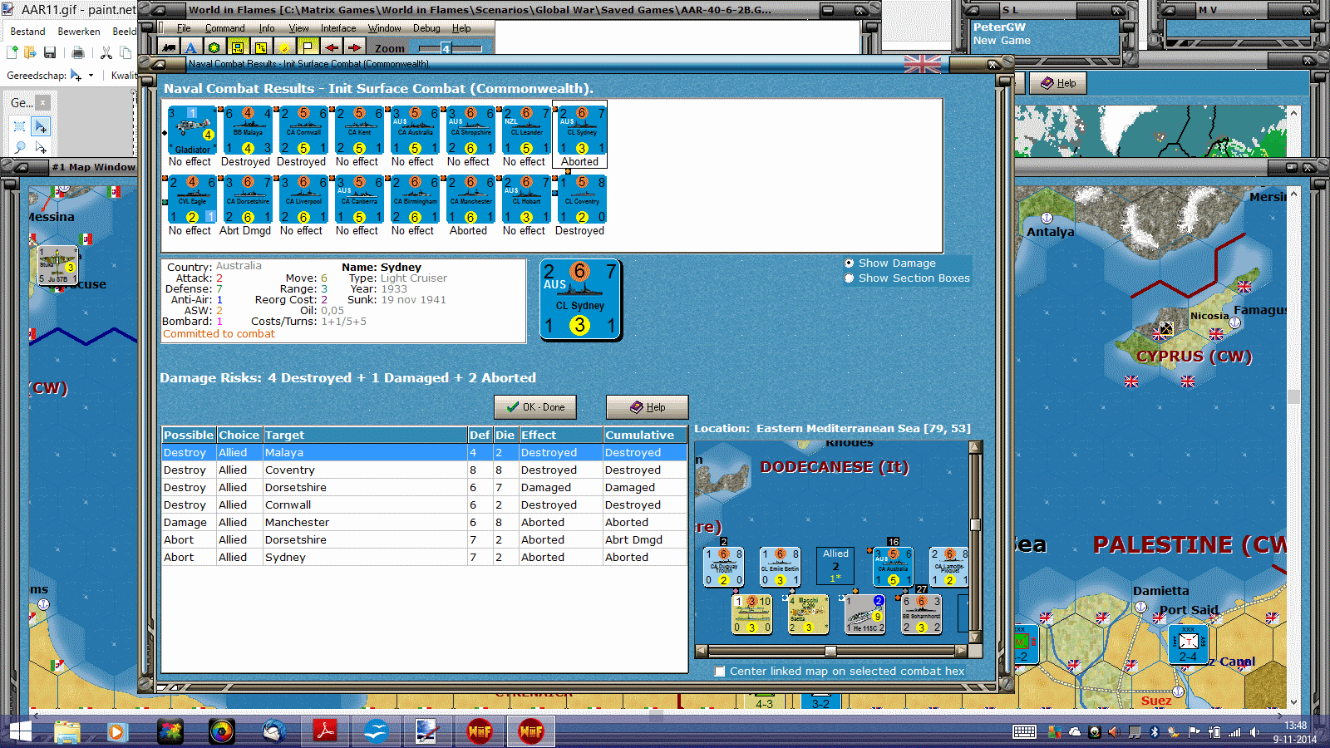Click the blue letter A toolbar icon
Image resolution: width=1330 pixels, height=748 pixels.
pos(191,48)
